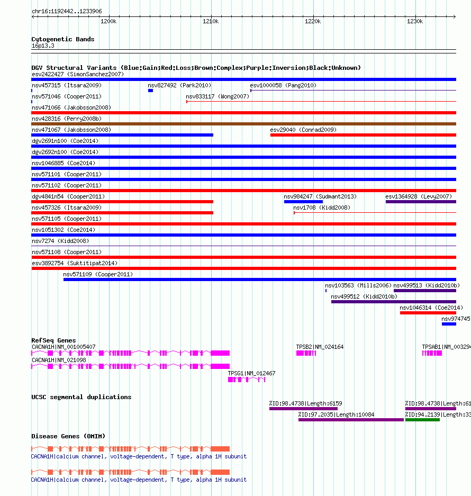Viewport: 471px width, 496px height.
Task: Select the brown nsv428316 (Perry2008b) complex bar
Action: click(243, 124)
